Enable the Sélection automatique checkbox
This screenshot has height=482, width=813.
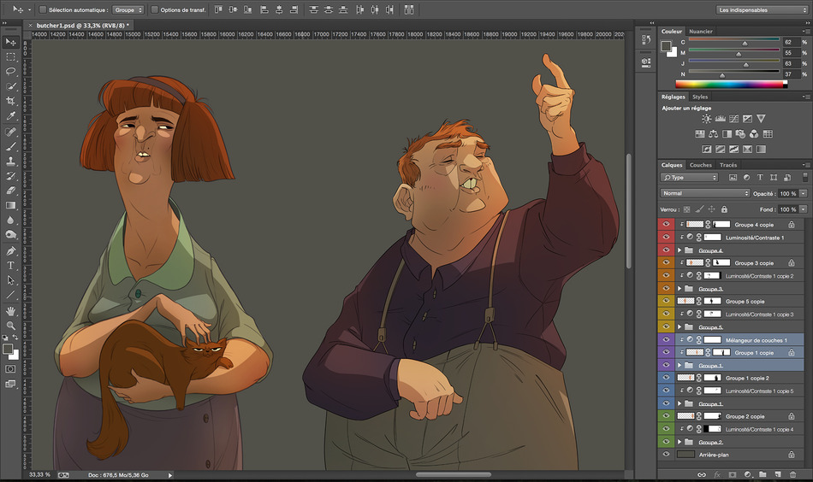click(43, 10)
